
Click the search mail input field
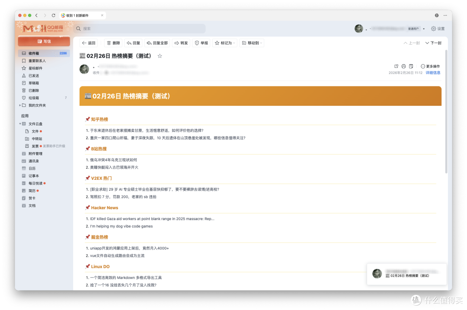[x=139, y=29]
